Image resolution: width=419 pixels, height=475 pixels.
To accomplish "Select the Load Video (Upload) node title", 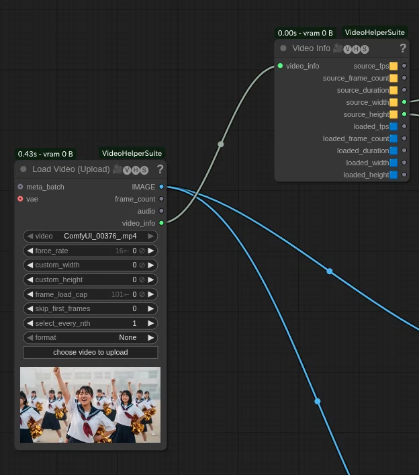I will [x=71, y=169].
